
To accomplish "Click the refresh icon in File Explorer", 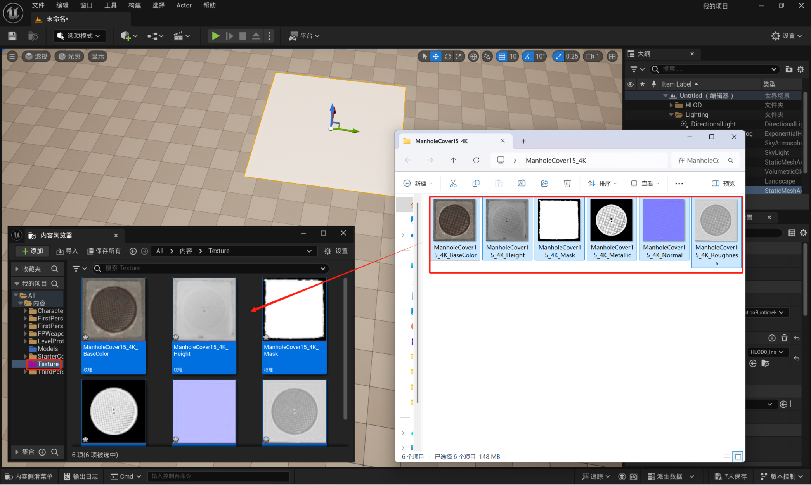I will [476, 160].
